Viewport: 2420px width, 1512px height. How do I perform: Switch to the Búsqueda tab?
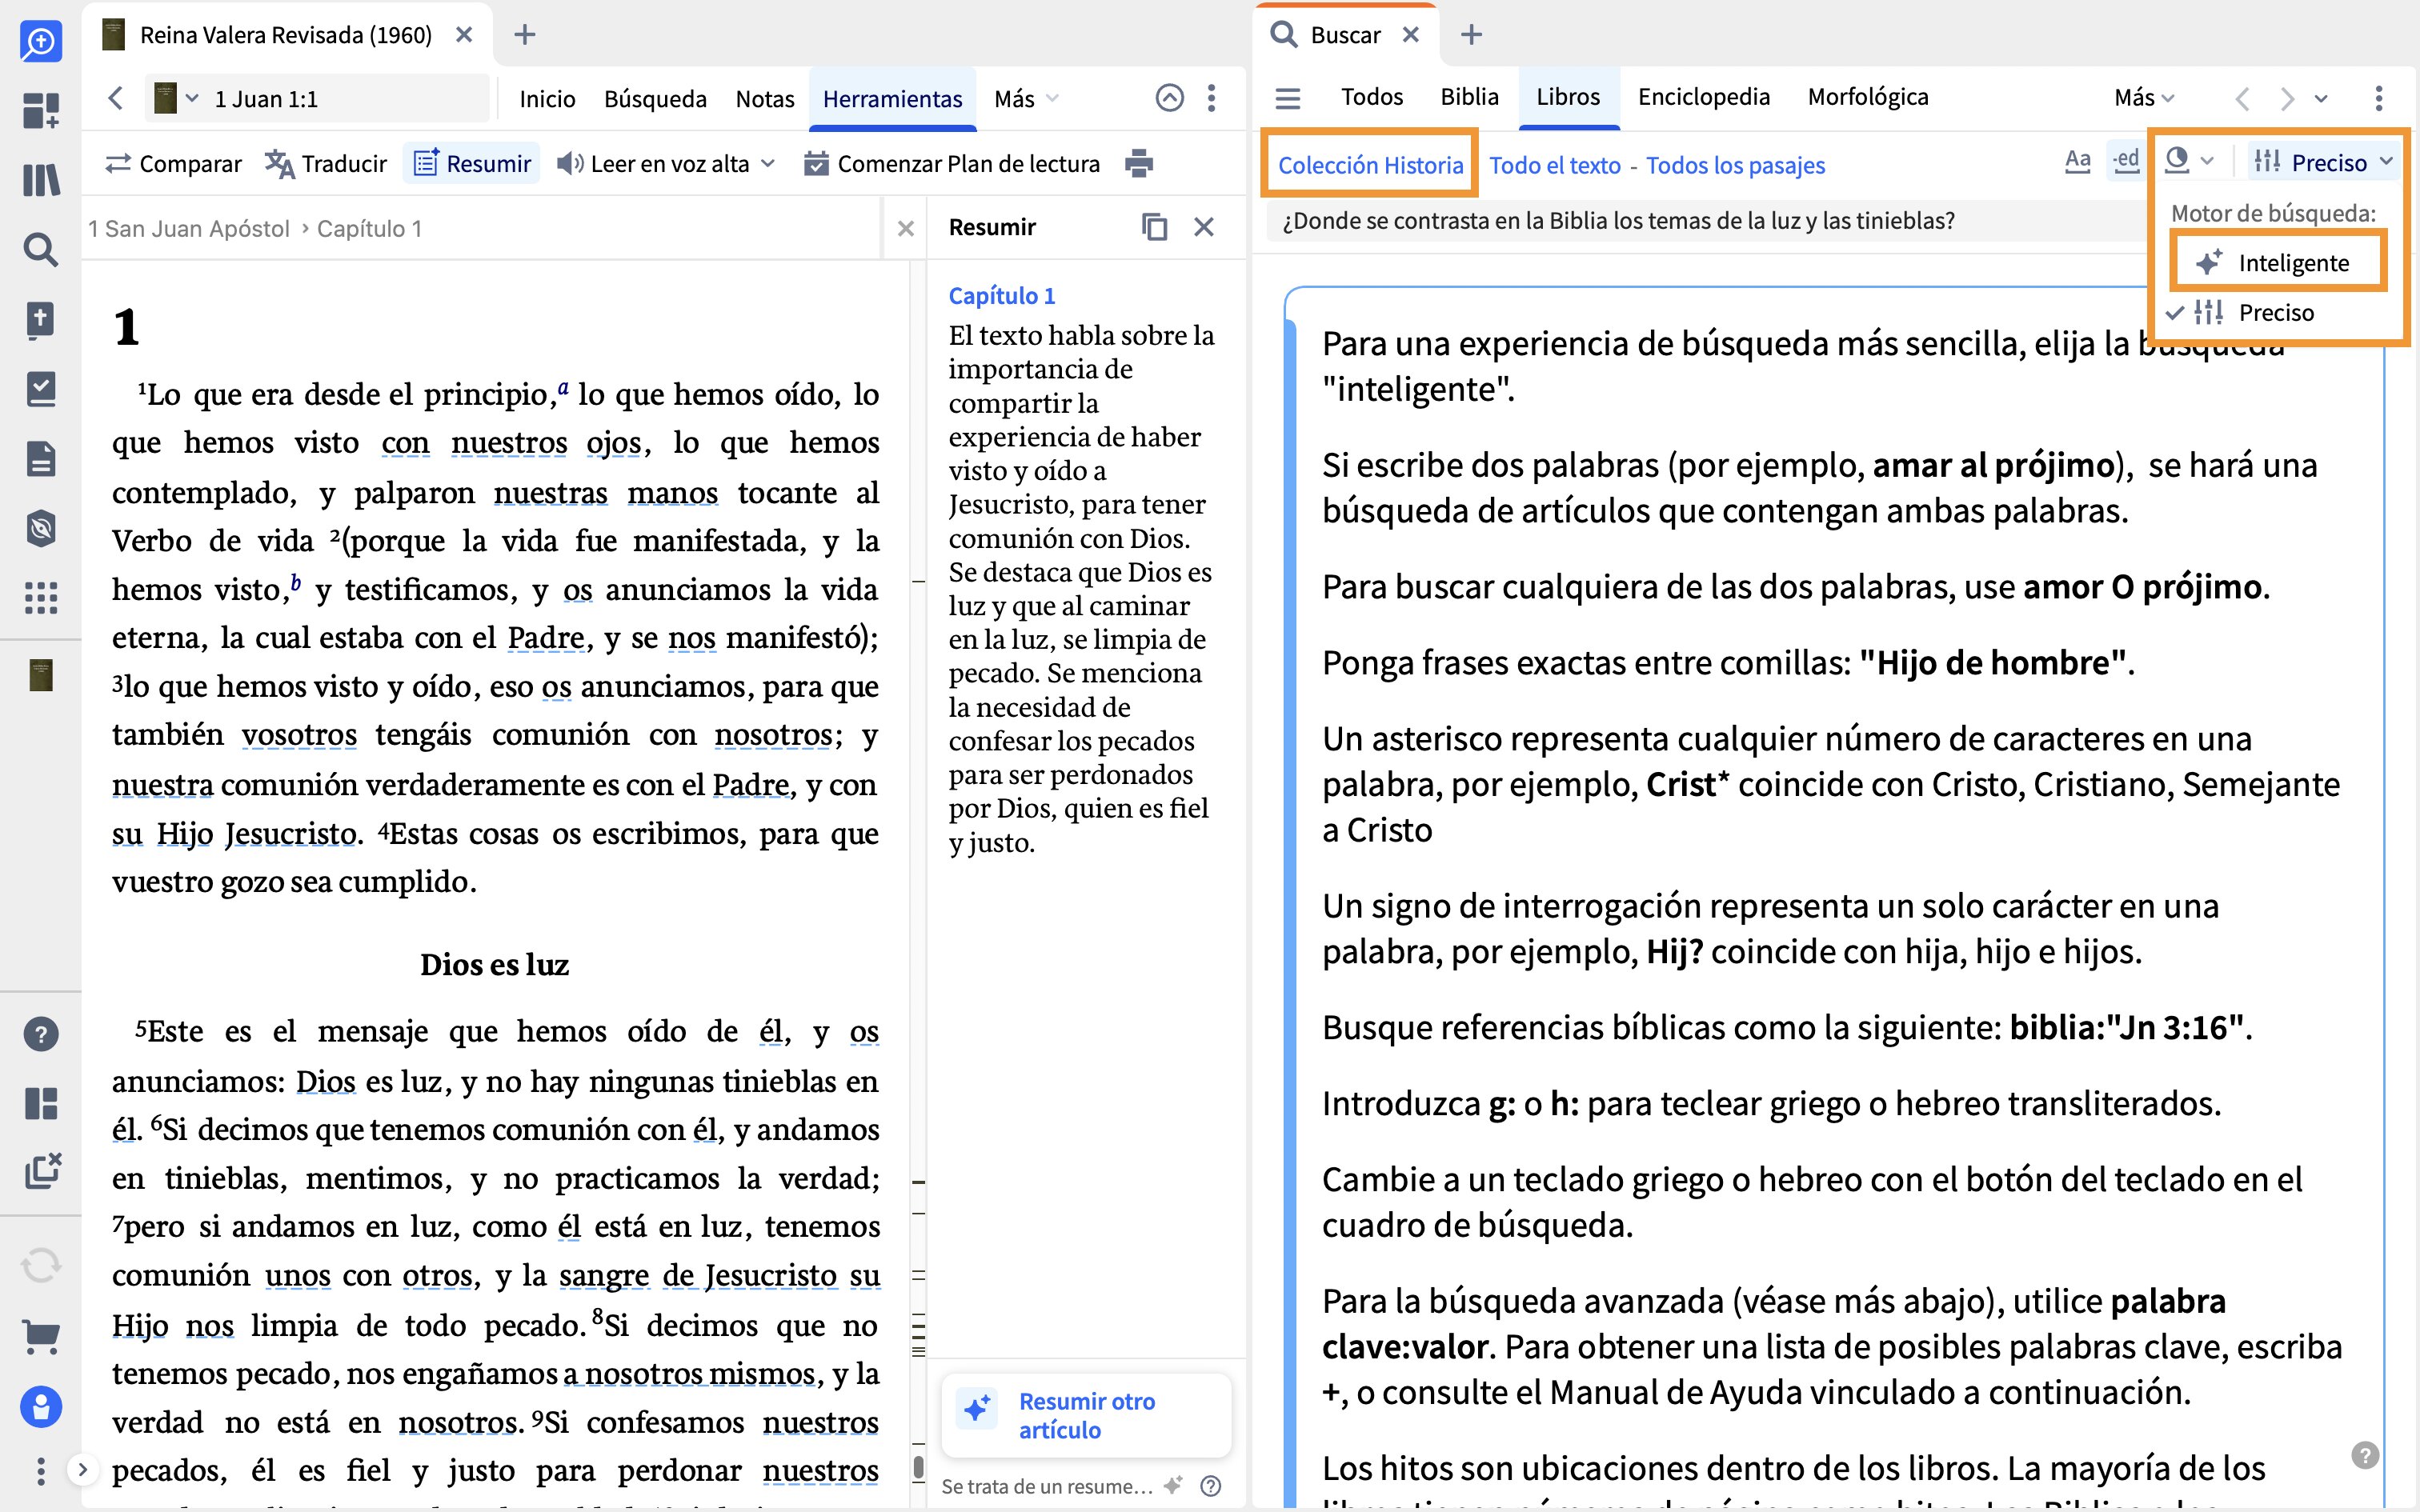pos(655,98)
